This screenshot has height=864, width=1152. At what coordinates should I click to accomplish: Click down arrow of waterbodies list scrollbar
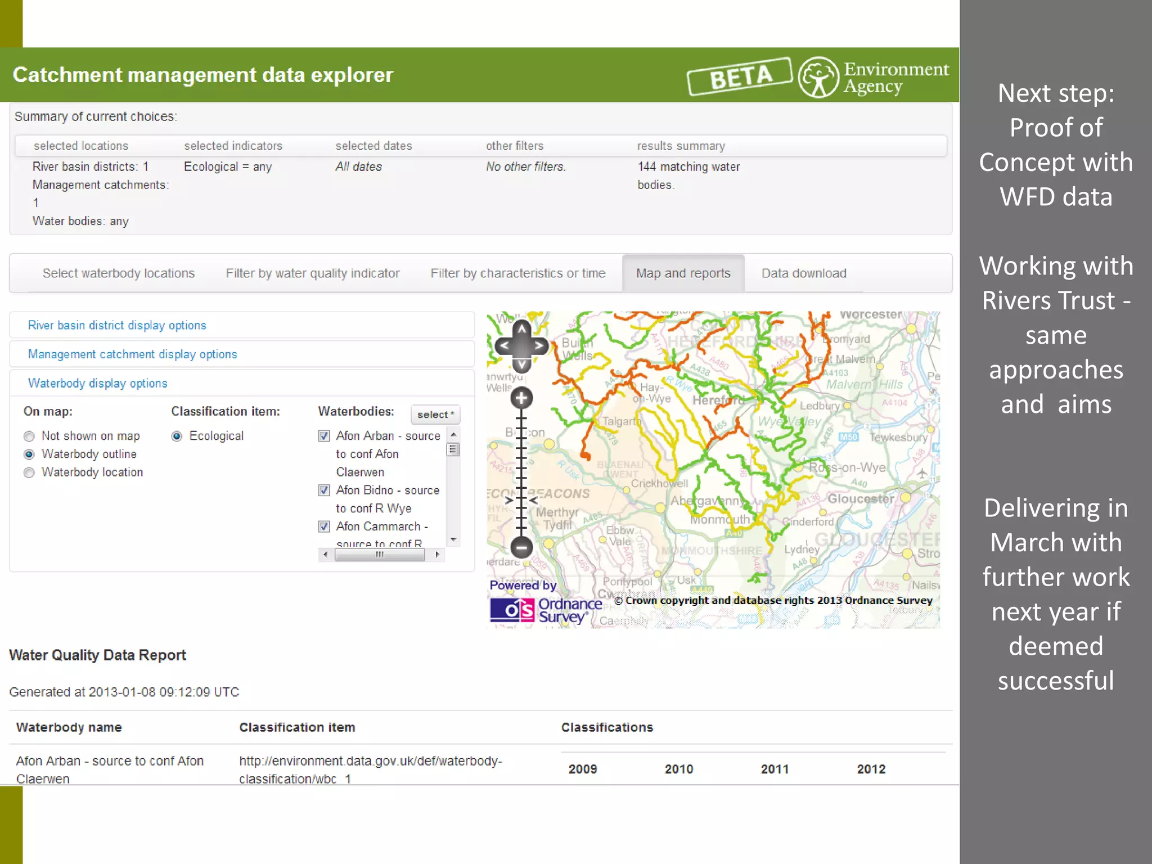(x=453, y=539)
